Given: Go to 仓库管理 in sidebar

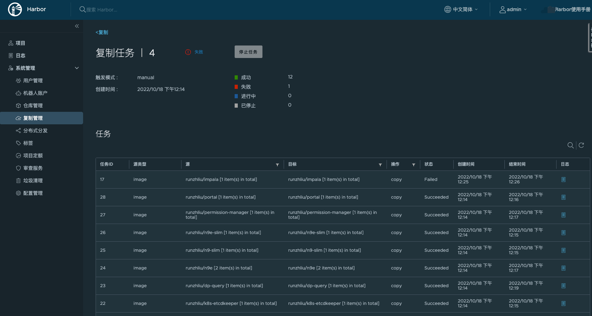Looking at the screenshot, I should click(33, 106).
